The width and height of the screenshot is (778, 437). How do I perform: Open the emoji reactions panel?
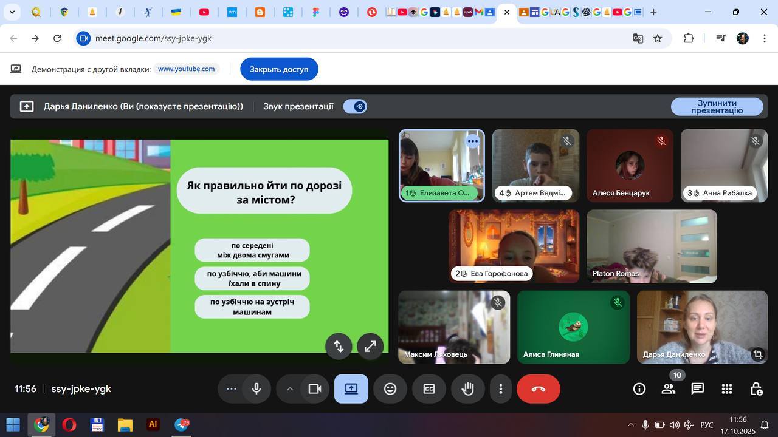click(x=390, y=389)
